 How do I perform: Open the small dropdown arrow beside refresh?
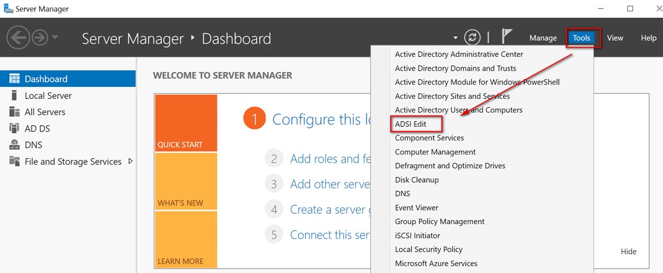455,38
